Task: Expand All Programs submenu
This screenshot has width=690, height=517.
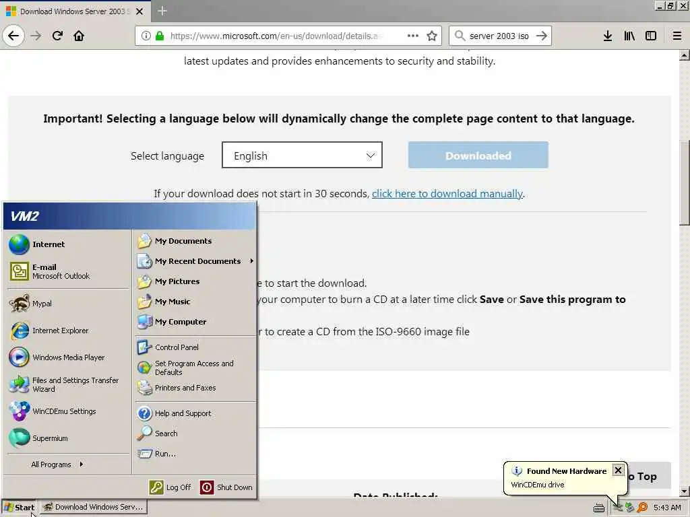Action: pos(68,464)
